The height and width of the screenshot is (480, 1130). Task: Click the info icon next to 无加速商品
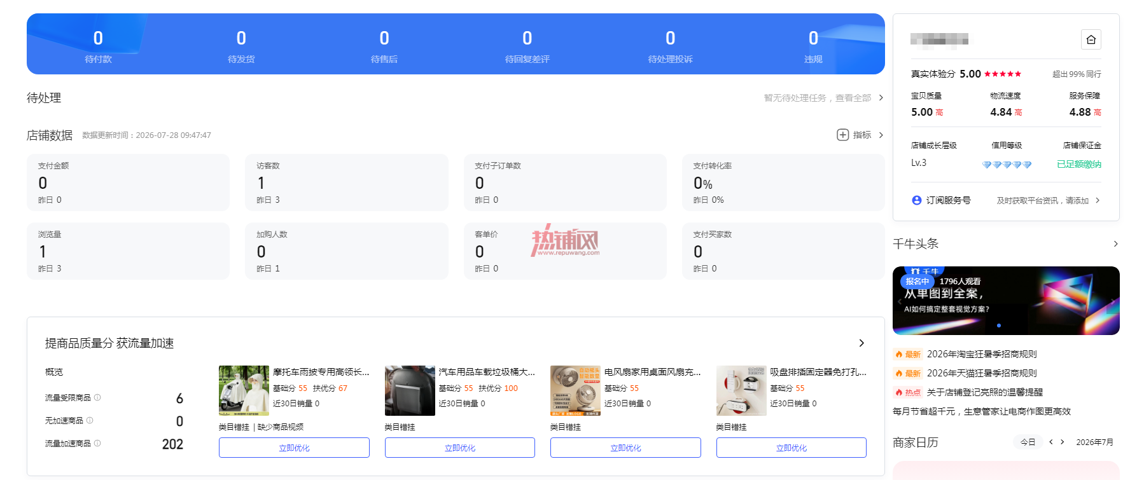90,420
